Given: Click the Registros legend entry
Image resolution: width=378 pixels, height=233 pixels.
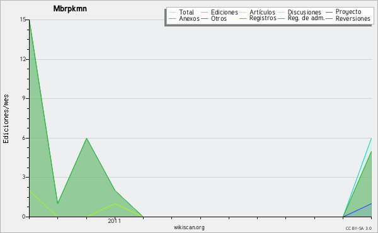Looking at the screenshot, I should (x=263, y=18).
